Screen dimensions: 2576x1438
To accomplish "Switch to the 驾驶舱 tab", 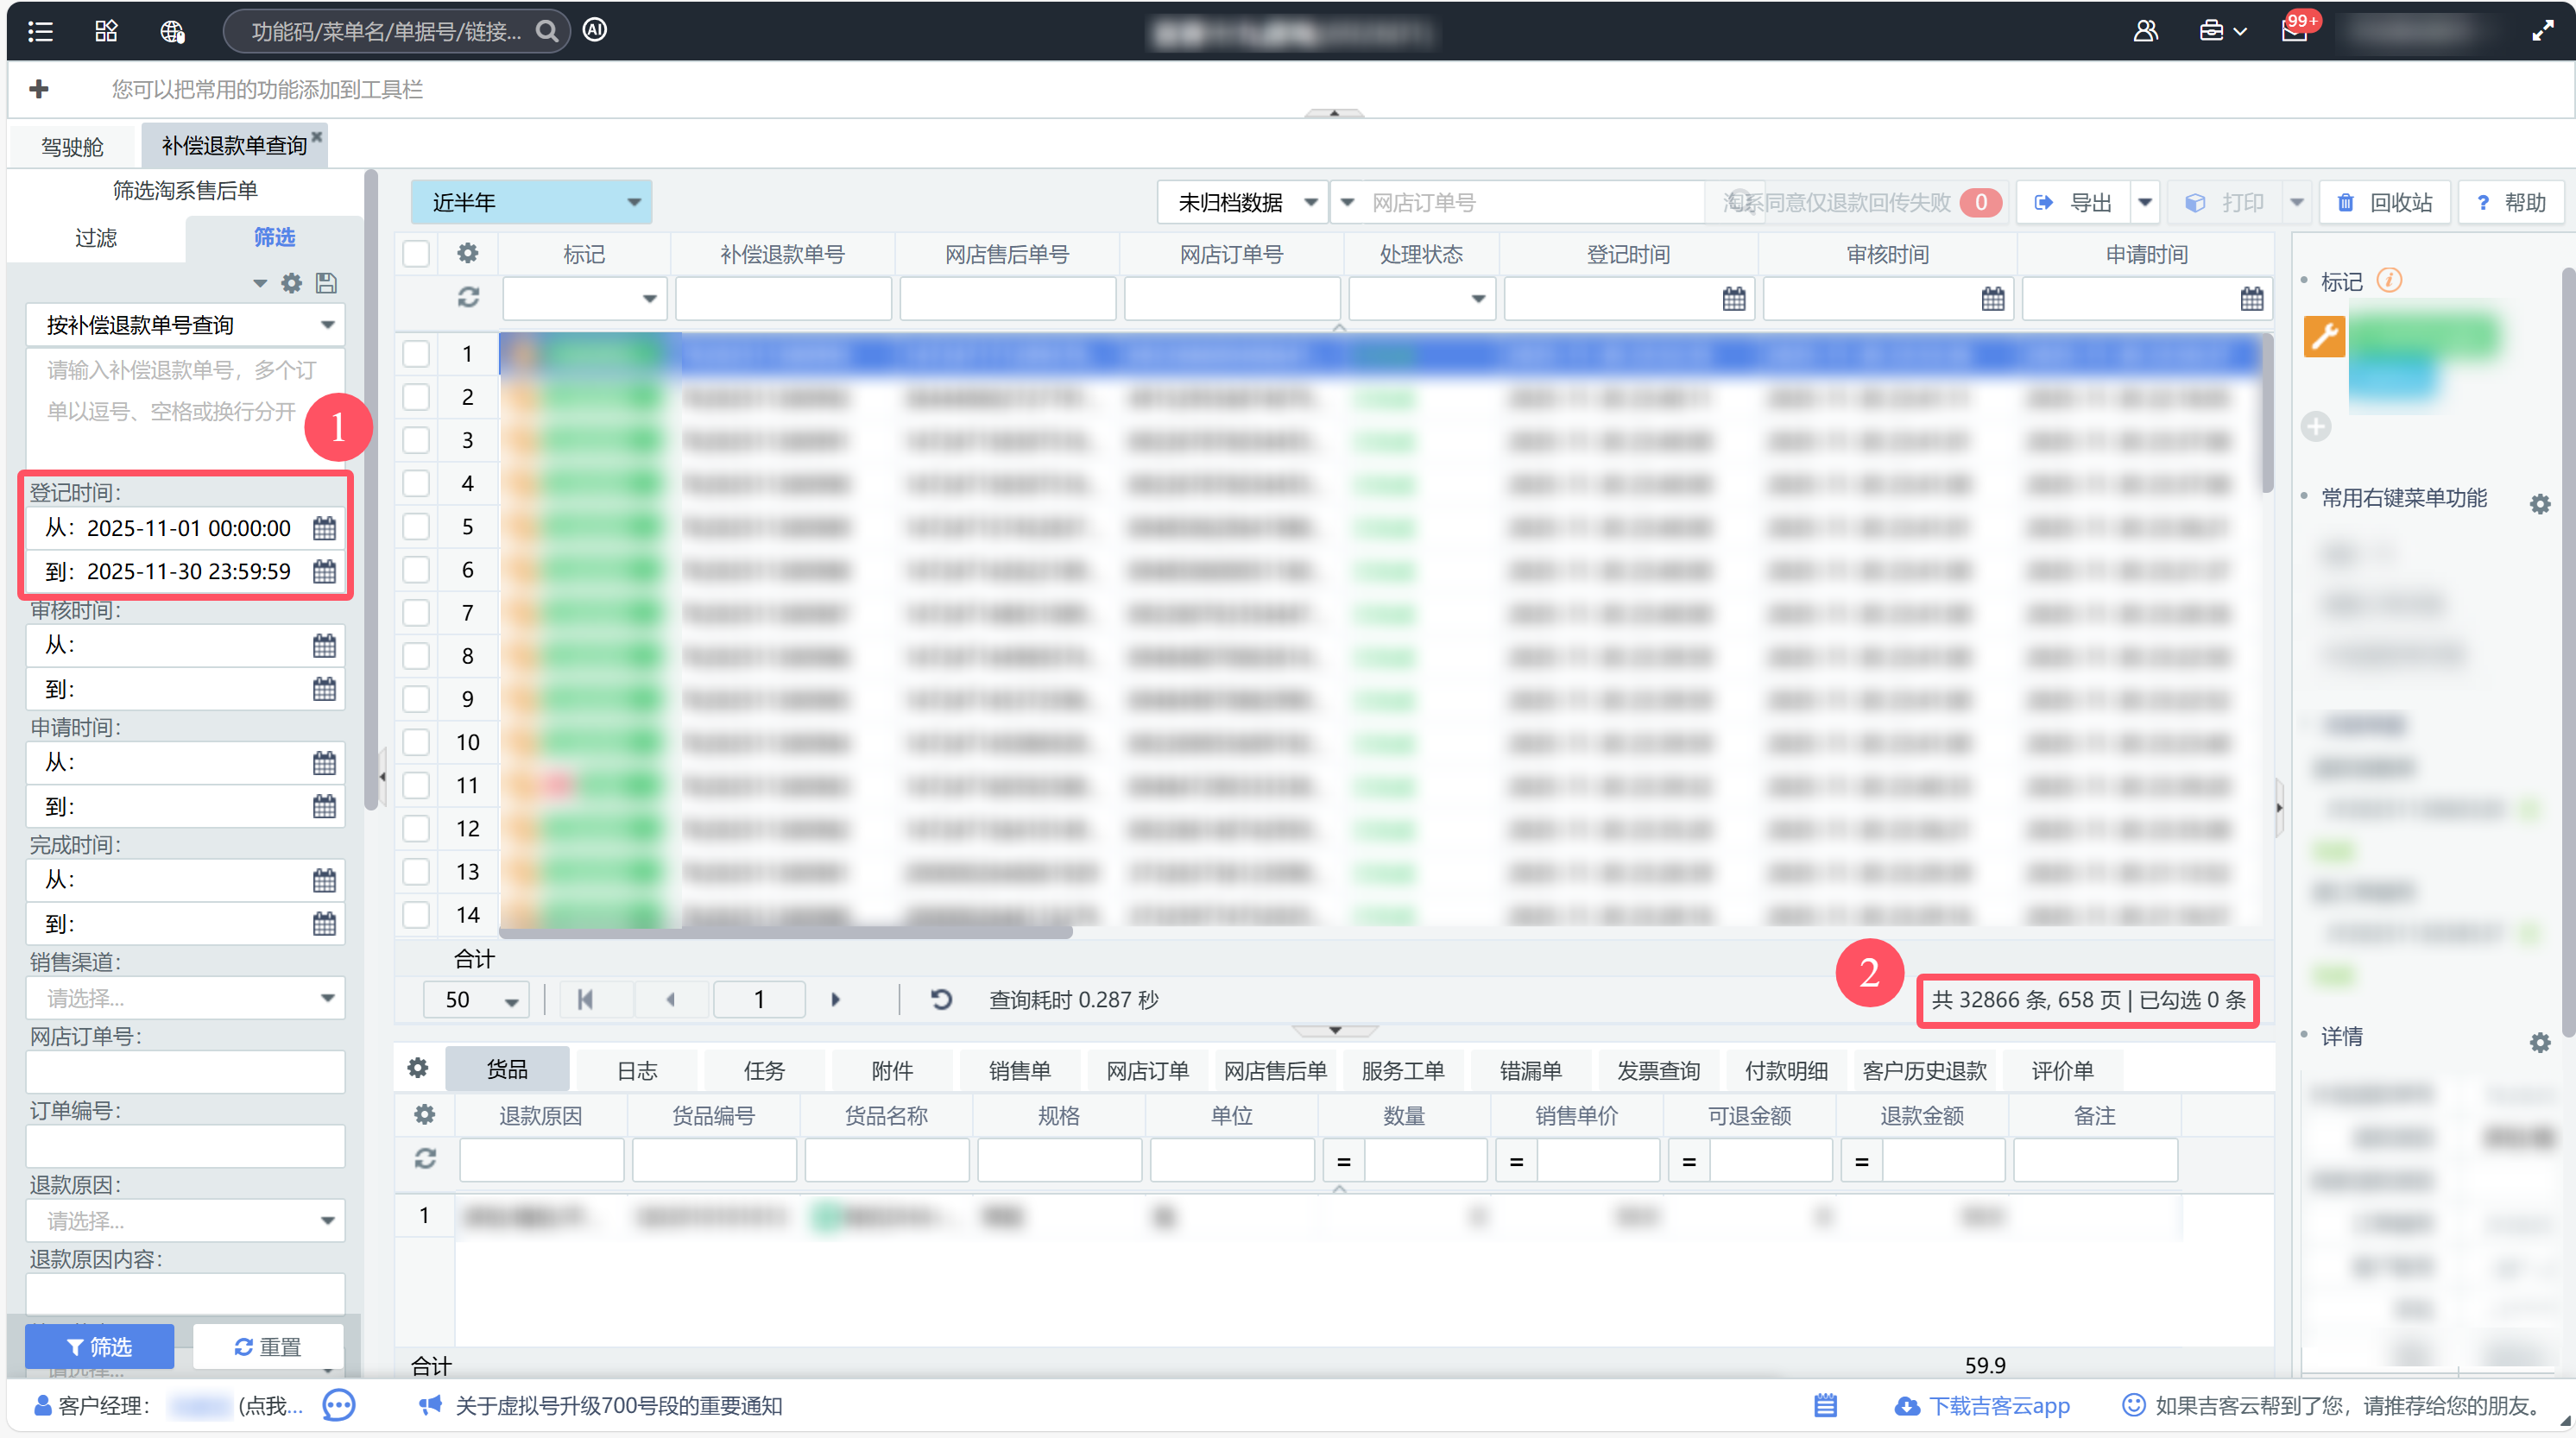I will click(x=72, y=146).
